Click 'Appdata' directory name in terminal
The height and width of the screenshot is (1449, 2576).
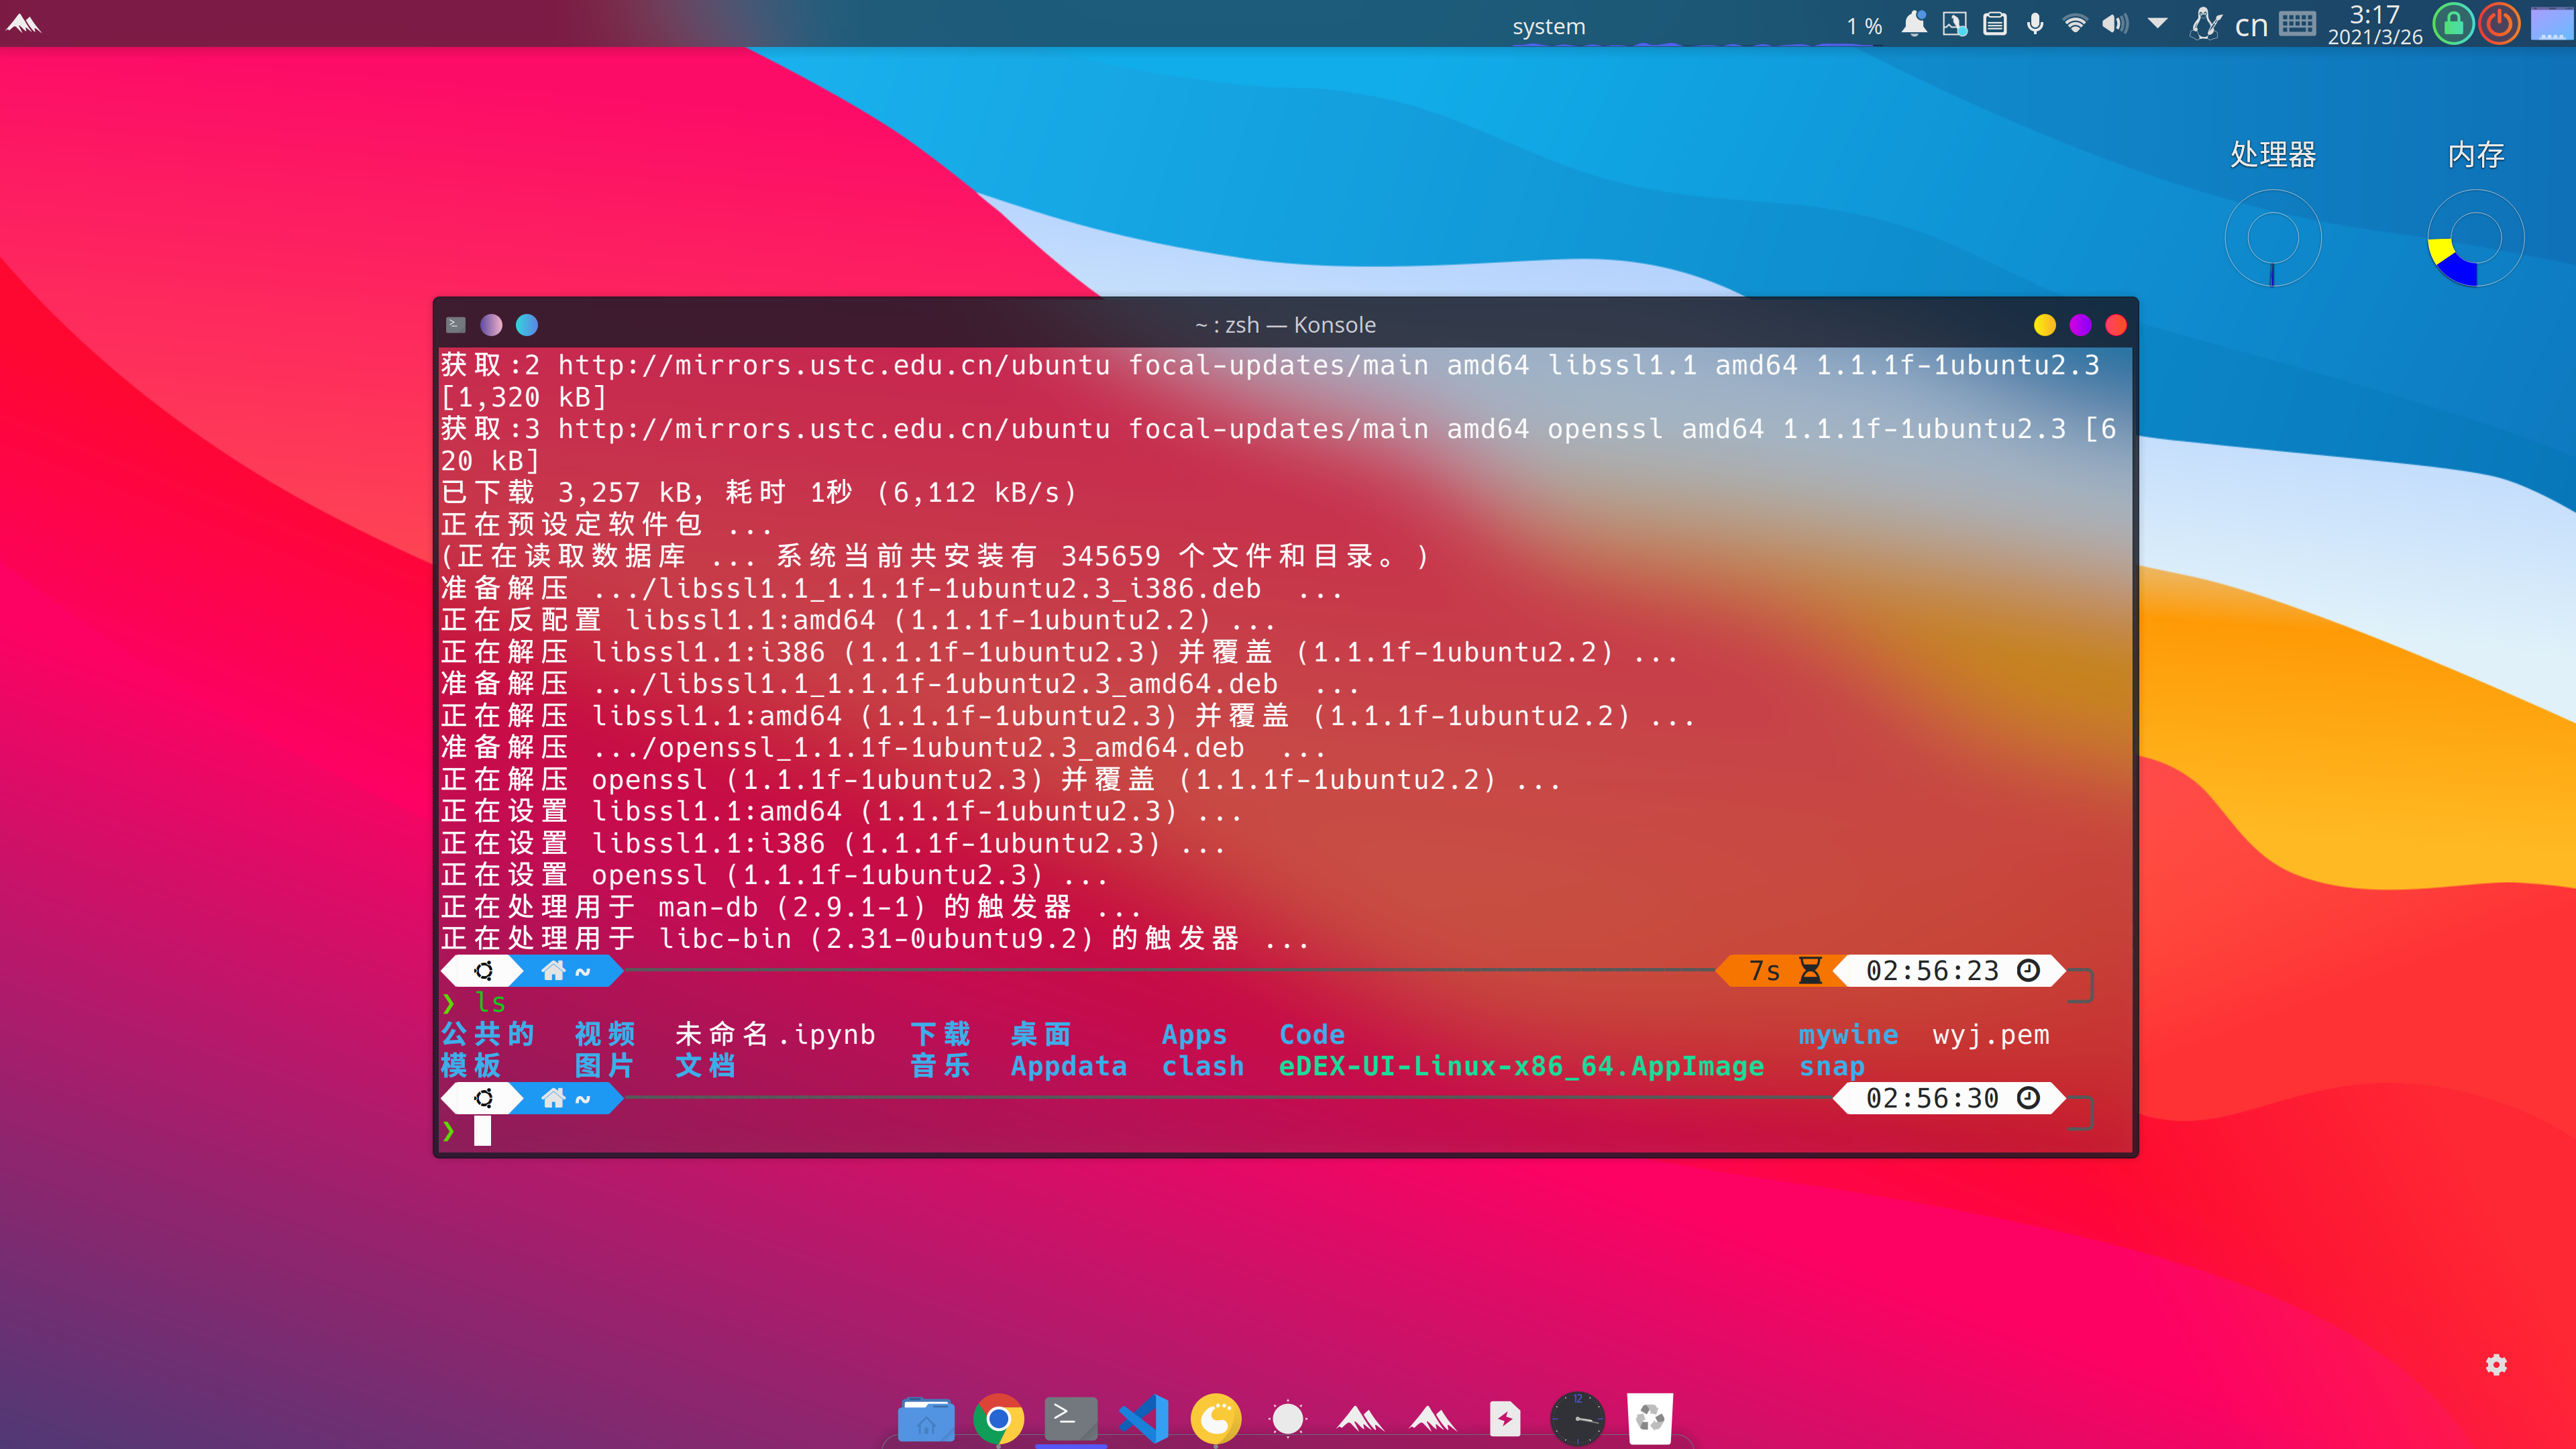point(1069,1067)
